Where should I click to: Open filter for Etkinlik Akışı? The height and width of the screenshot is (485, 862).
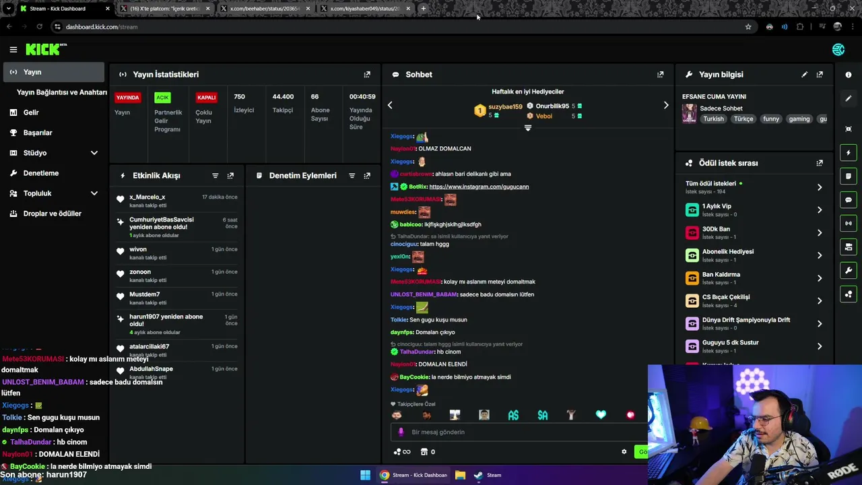(x=215, y=175)
